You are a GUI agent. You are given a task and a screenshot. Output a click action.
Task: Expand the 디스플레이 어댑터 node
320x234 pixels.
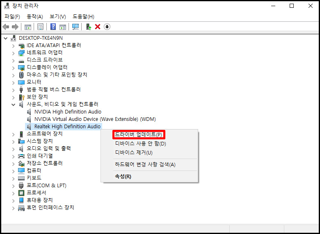14,68
